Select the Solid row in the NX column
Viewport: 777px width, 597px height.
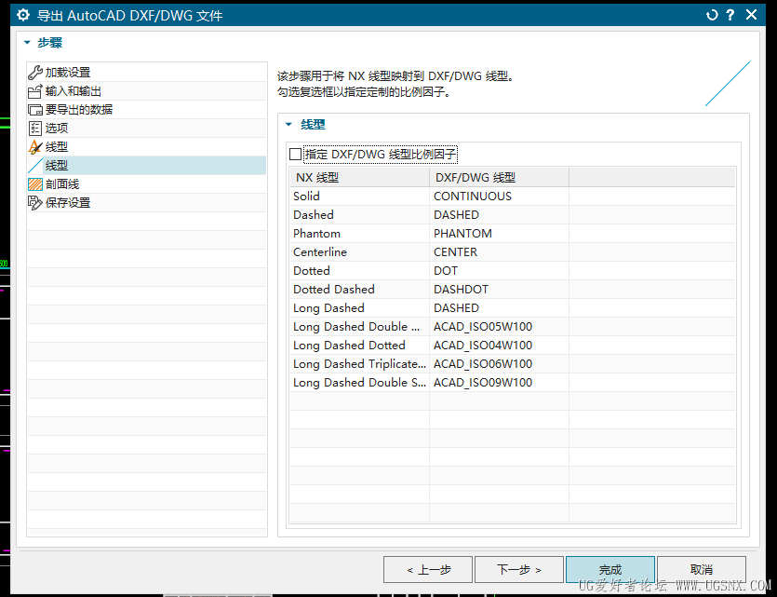tap(360, 197)
